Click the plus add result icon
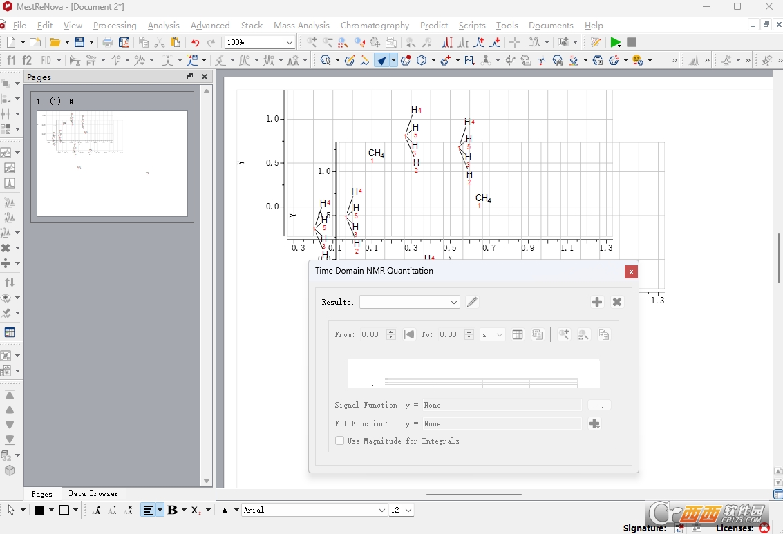Viewport: 783px width, 534px height. (596, 302)
